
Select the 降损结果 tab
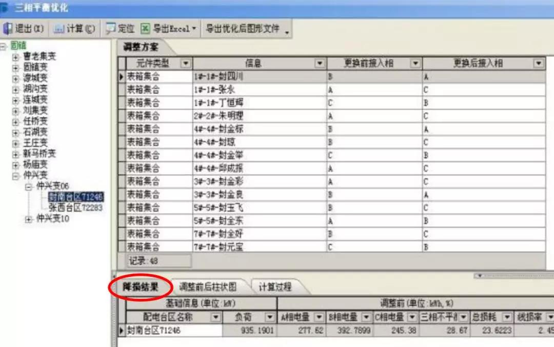pos(141,287)
